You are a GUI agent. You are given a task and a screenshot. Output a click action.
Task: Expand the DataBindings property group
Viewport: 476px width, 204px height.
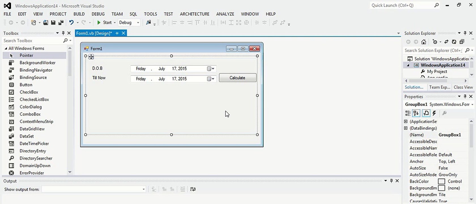406,128
